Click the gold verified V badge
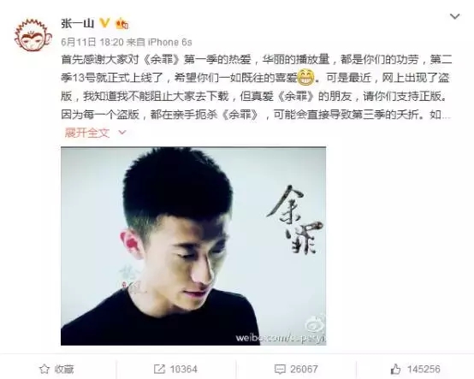The height and width of the screenshot is (379, 474). [x=104, y=23]
